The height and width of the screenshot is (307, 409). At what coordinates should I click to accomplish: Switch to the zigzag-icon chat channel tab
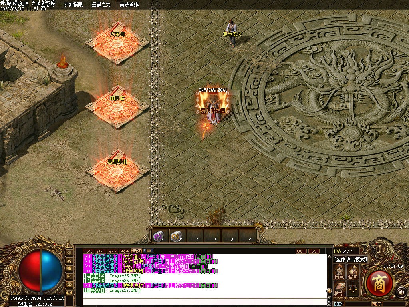(88, 251)
